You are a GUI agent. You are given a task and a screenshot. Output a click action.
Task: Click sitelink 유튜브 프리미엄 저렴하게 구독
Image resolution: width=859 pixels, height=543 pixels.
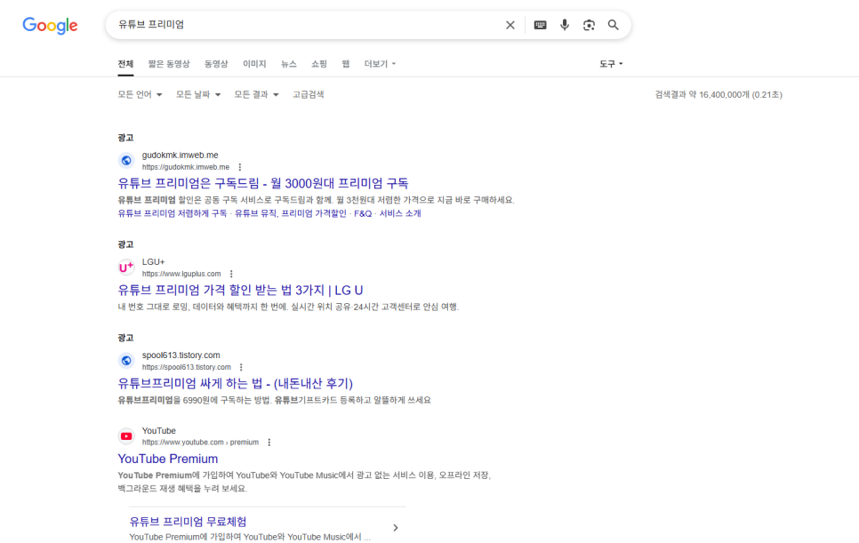173,213
